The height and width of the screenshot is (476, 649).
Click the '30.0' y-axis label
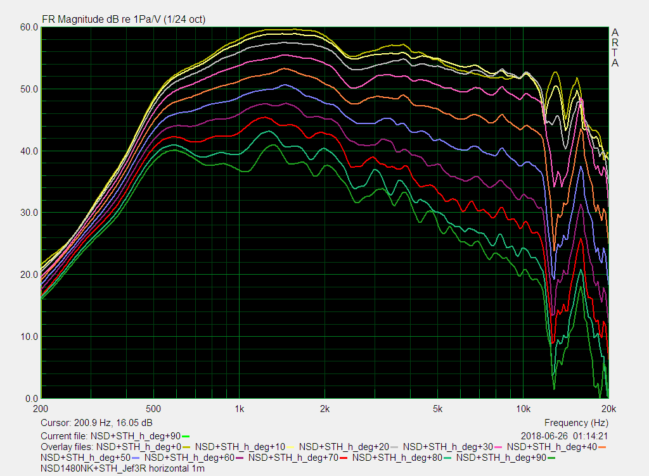pyautogui.click(x=29, y=213)
